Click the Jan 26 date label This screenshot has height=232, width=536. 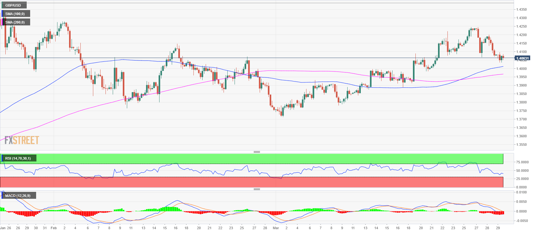coord(6,228)
